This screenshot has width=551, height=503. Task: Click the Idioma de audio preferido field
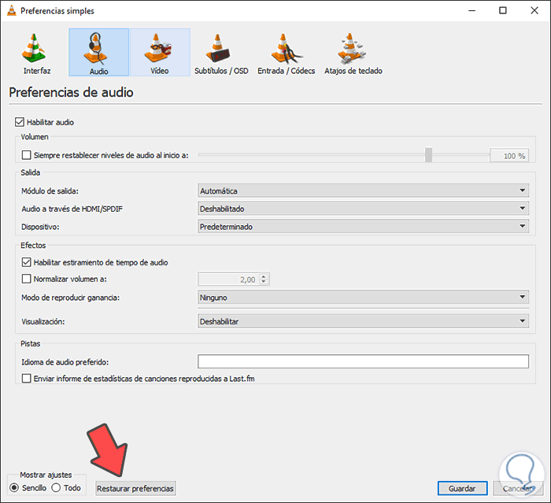(363, 361)
